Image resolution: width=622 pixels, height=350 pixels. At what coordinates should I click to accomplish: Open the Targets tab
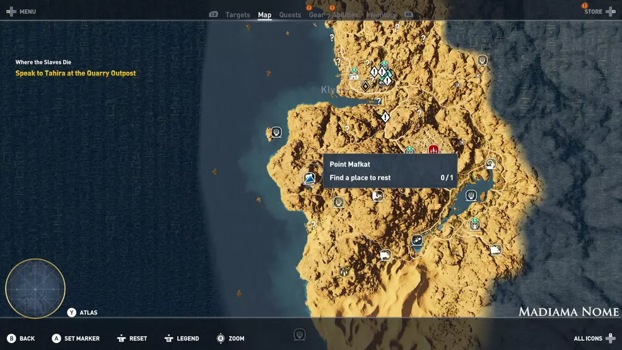[x=238, y=15]
